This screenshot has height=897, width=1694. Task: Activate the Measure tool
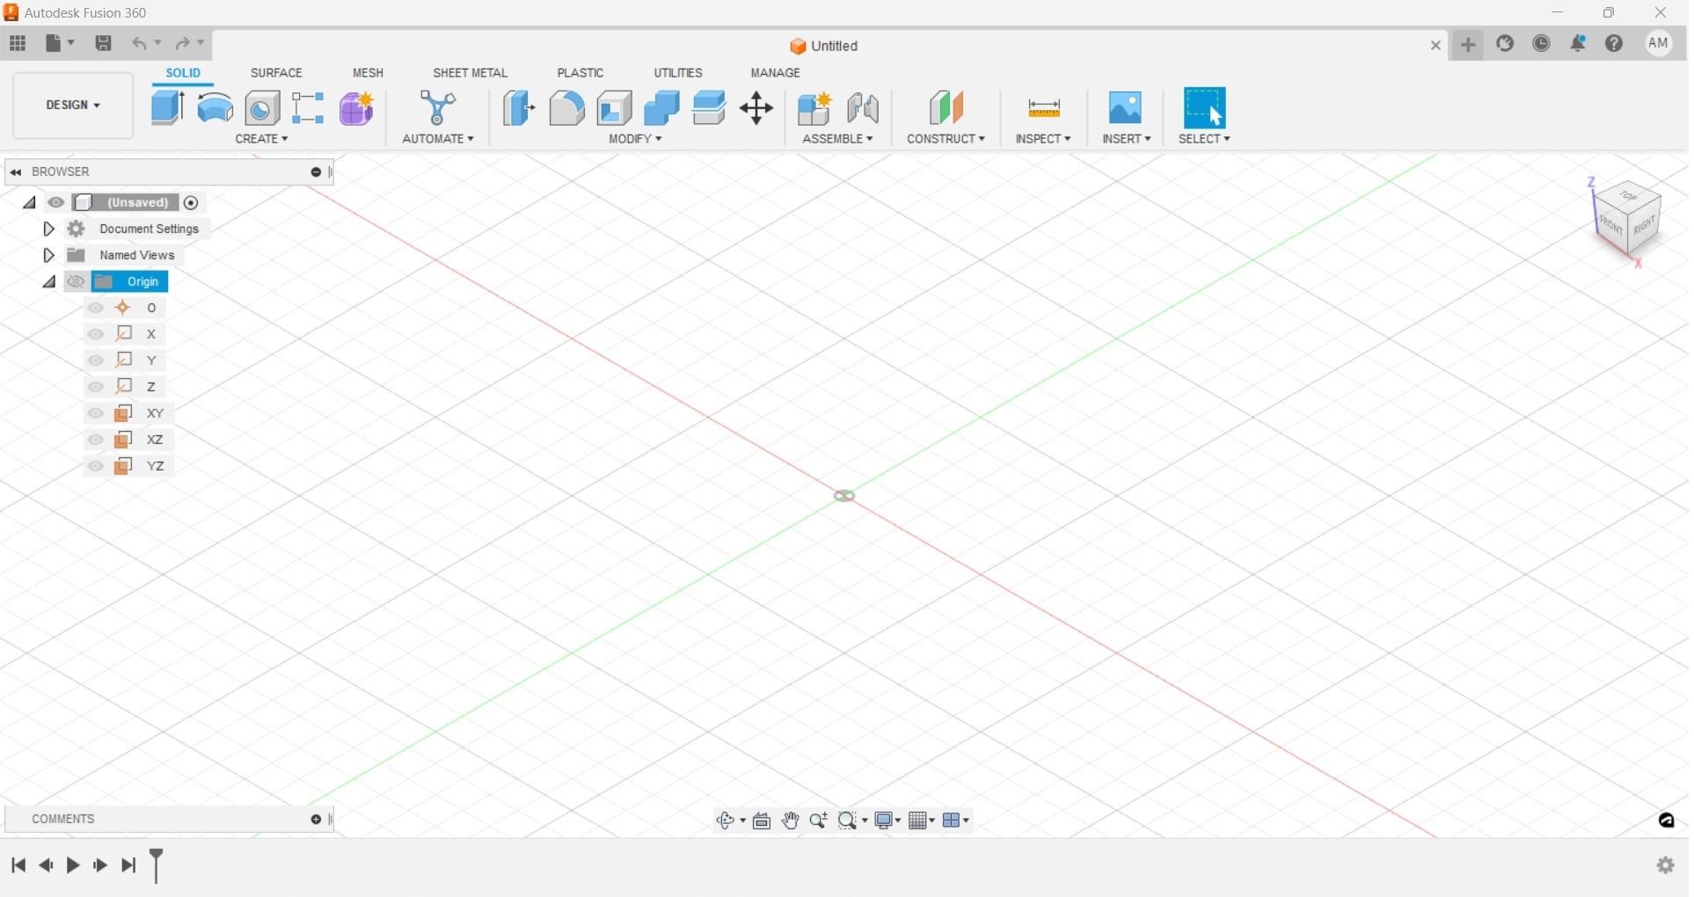pos(1046,108)
